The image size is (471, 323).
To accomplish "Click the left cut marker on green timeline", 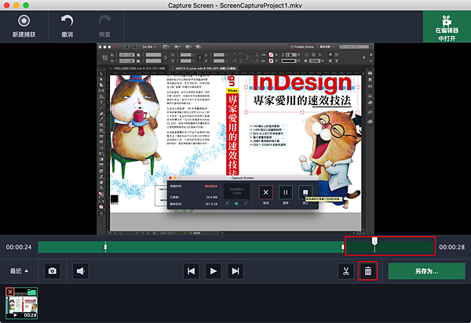I will [106, 247].
